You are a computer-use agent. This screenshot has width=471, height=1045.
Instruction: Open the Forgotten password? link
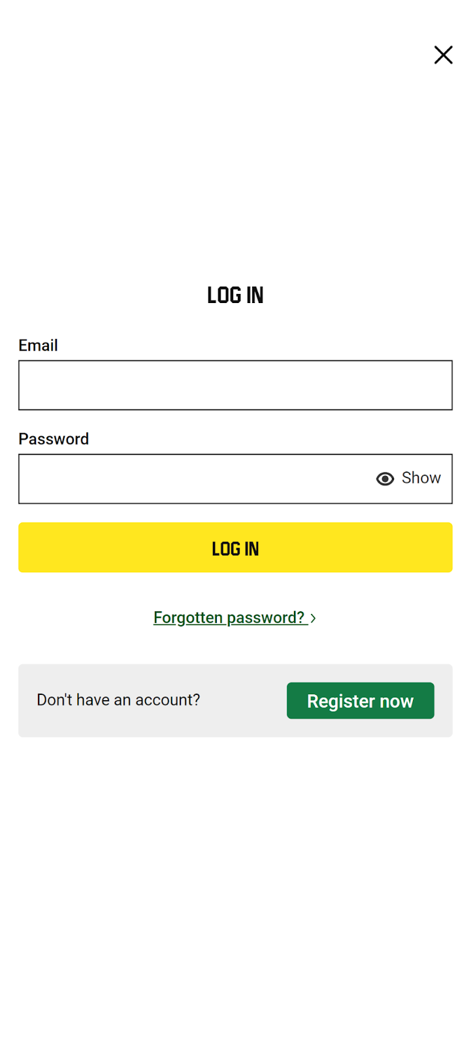[x=229, y=617]
